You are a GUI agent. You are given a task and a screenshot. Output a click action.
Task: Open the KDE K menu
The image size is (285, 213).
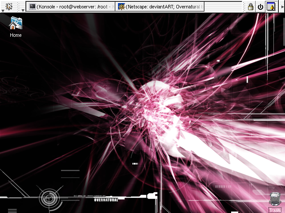coord(8,6)
